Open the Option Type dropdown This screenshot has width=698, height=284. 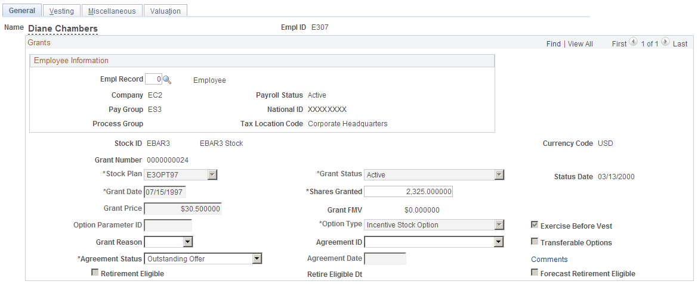(x=499, y=225)
